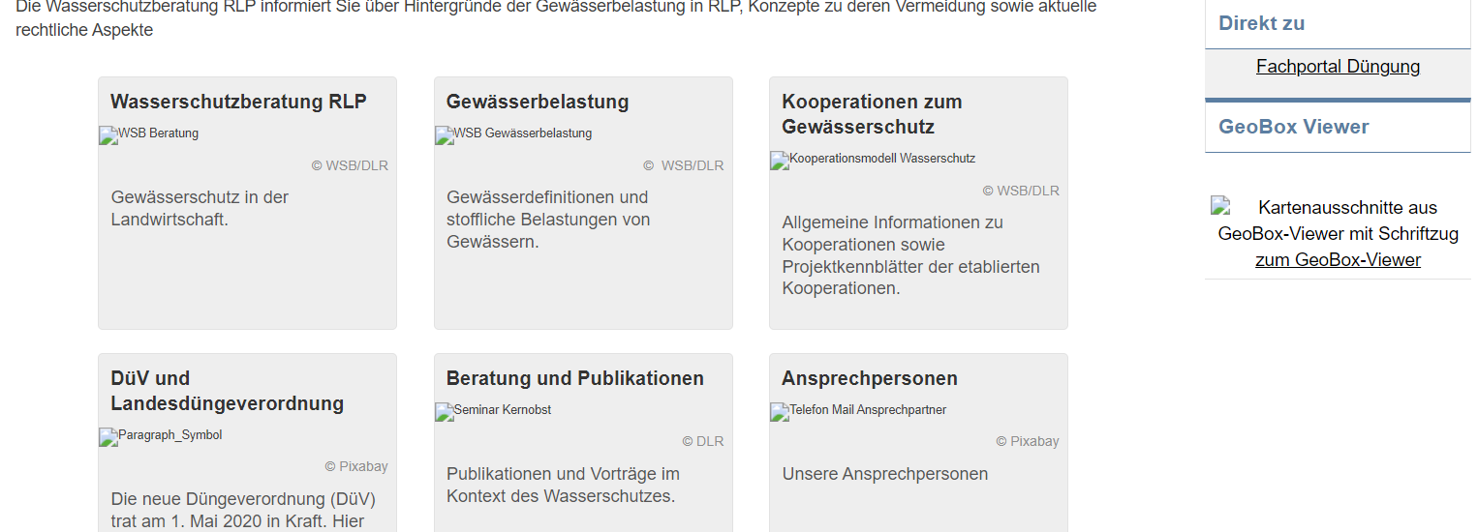Open the Wasserschutzberatung RLP heading

[x=238, y=102]
